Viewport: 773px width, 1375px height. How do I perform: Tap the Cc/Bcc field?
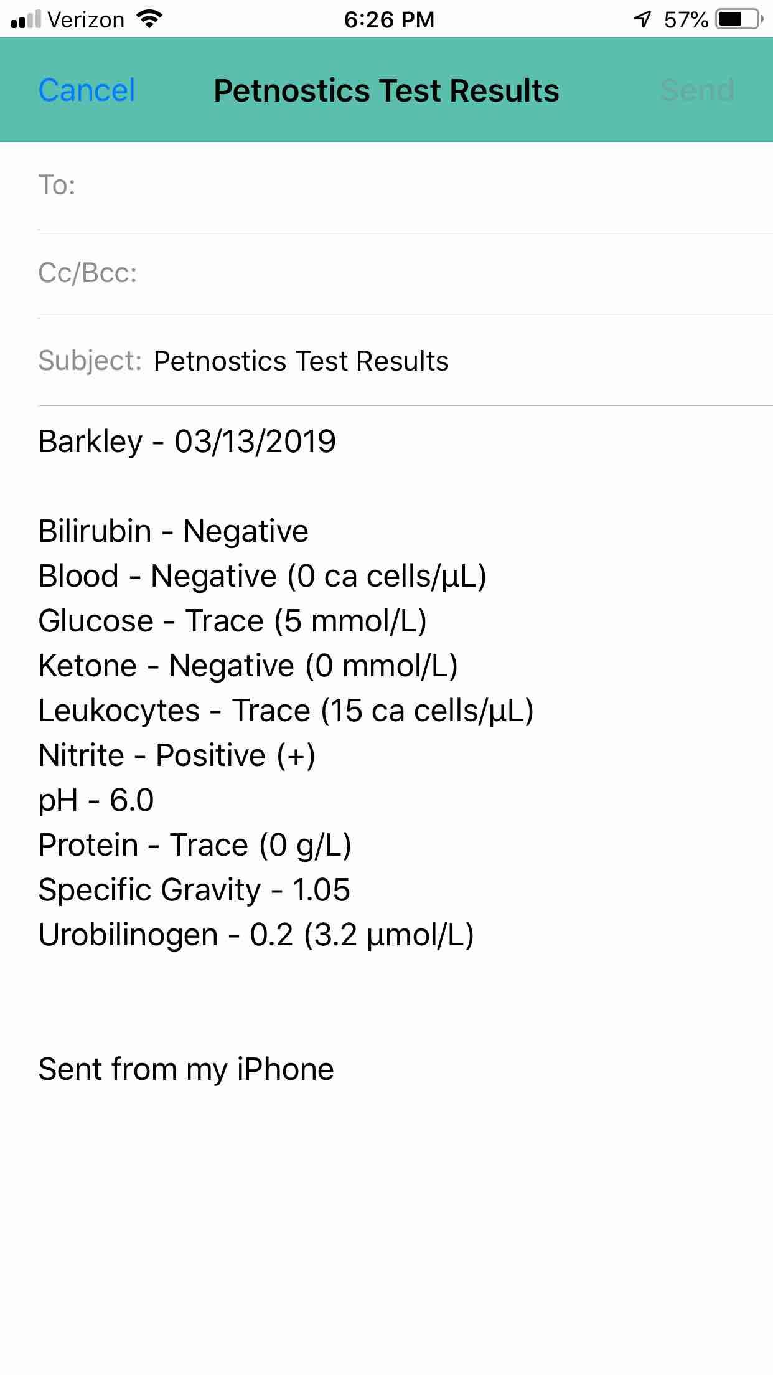click(405, 273)
